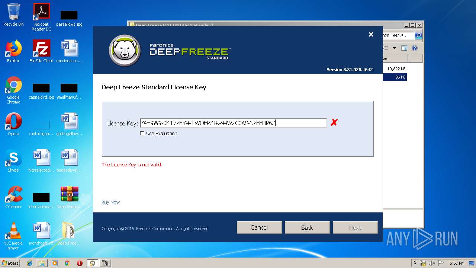Image resolution: width=476 pixels, height=268 pixels.
Task: Select the FileZilla Client shortcut
Action: 41,51
